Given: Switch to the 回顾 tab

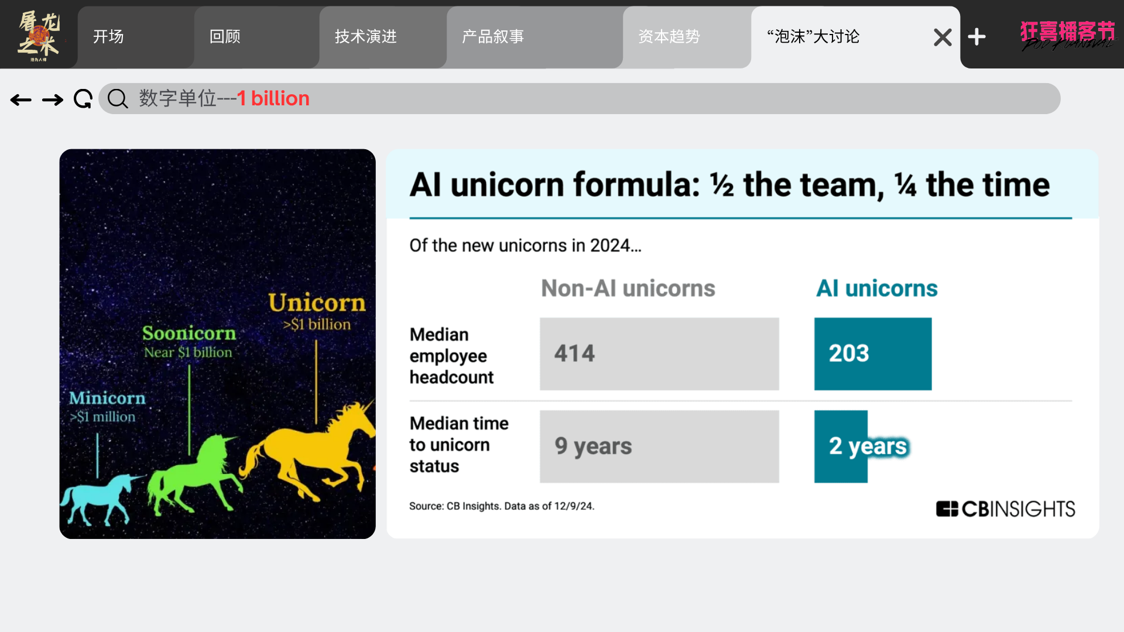Looking at the screenshot, I should coord(225,37).
